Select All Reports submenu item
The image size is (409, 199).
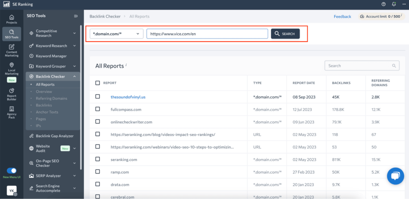coord(45,84)
